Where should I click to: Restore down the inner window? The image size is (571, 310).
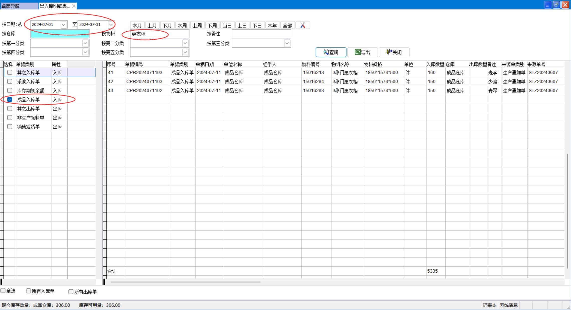pos(556,5)
